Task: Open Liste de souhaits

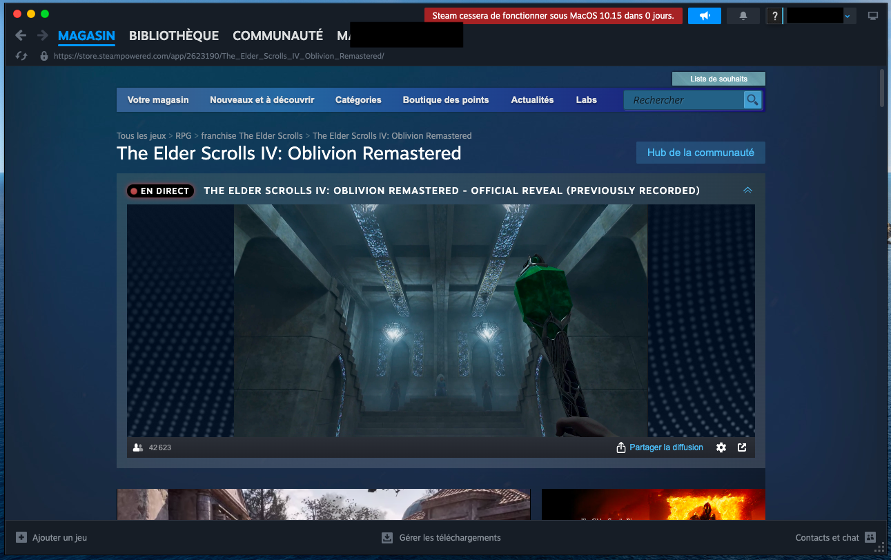Action: tap(718, 79)
